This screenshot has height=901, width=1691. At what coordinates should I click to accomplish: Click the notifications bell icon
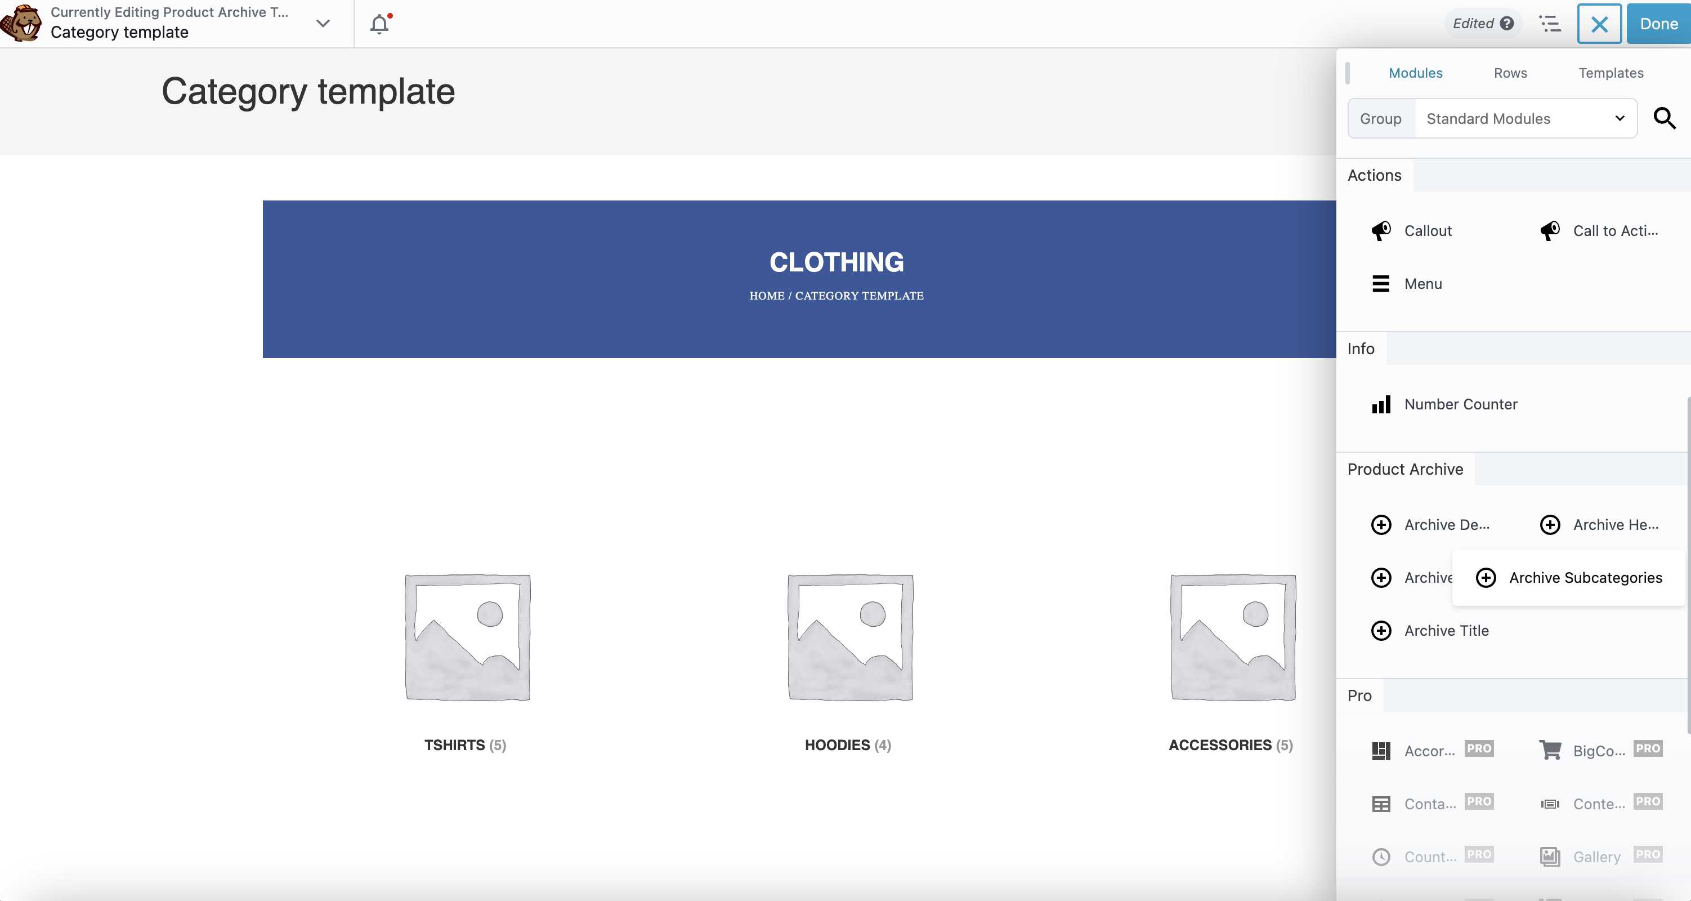379,24
